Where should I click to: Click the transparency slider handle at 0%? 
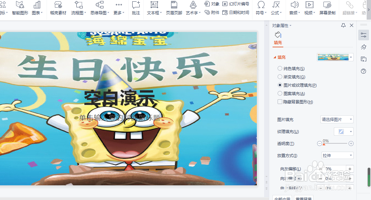pyautogui.click(x=323, y=143)
